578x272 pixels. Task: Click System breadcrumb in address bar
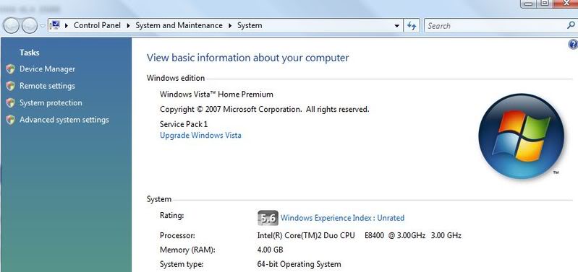tap(250, 25)
